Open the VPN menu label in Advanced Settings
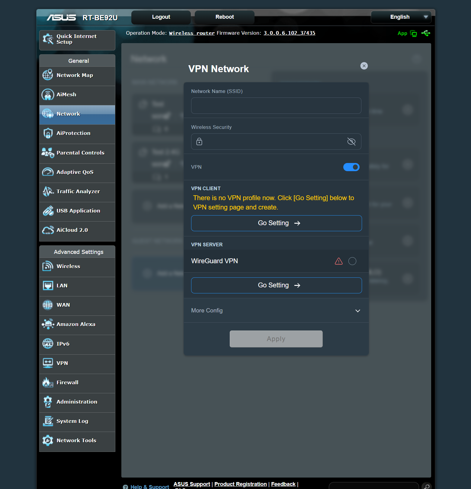Image resolution: width=471 pixels, height=489 pixels. point(62,363)
